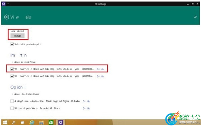
Task: Switch to PC settings taskbar icon
Action: [x=61, y=123]
